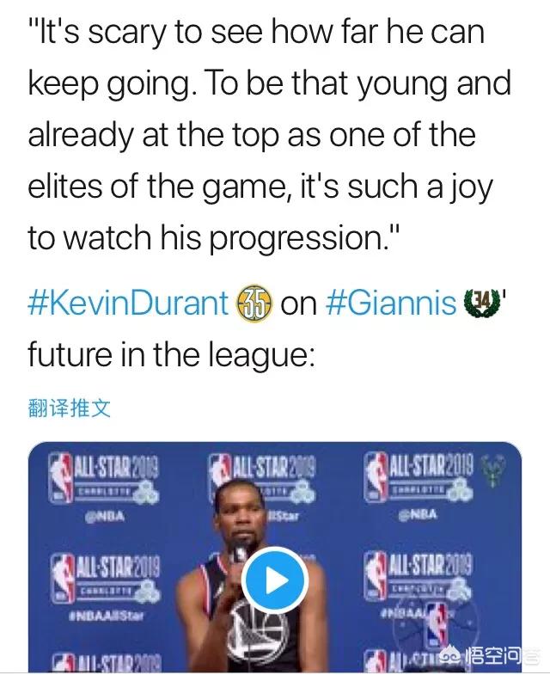
Task: Play the embedded tweet video
Action: (275, 580)
